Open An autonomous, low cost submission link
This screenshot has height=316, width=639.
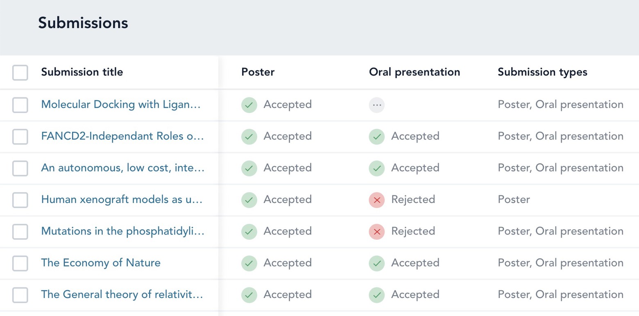pos(122,168)
